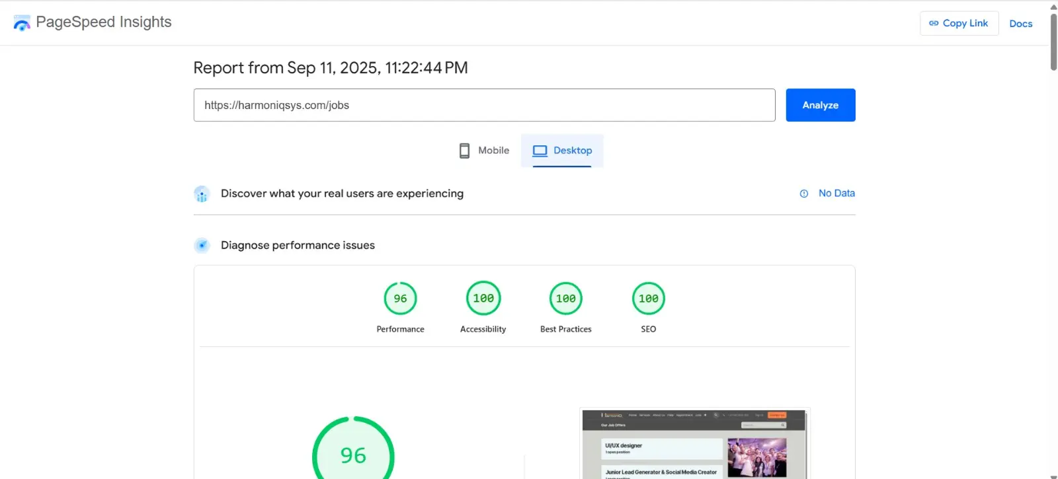Jump to the Best Practices score gauge
Viewport: 1058px width, 479px height.
point(565,299)
